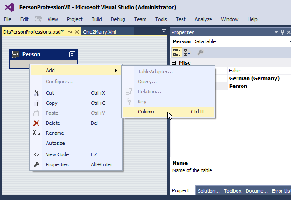291x200 pixels.
Task: Choose Key... in Add submenu
Action: tap(168, 102)
